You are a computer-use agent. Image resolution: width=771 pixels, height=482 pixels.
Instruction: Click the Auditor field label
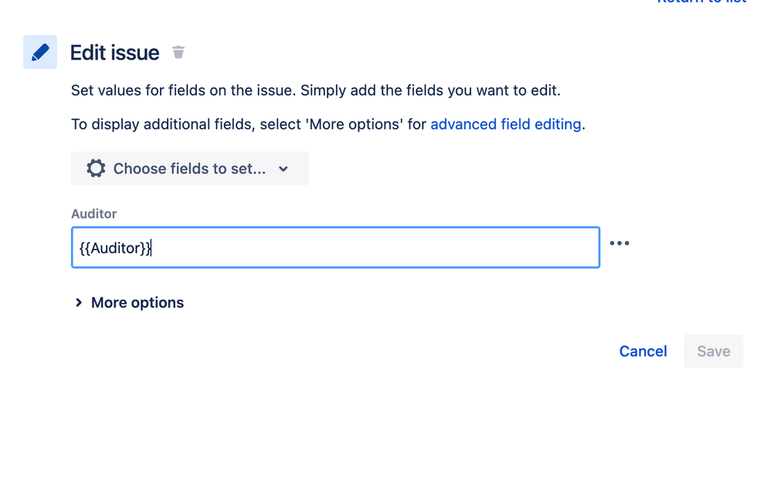[94, 213]
